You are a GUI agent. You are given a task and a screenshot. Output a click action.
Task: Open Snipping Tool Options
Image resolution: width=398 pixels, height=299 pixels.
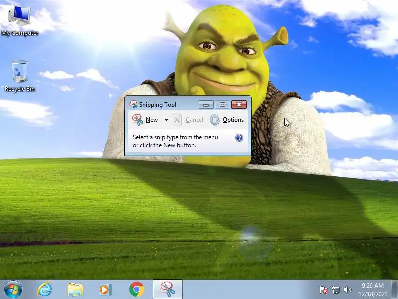[227, 120]
